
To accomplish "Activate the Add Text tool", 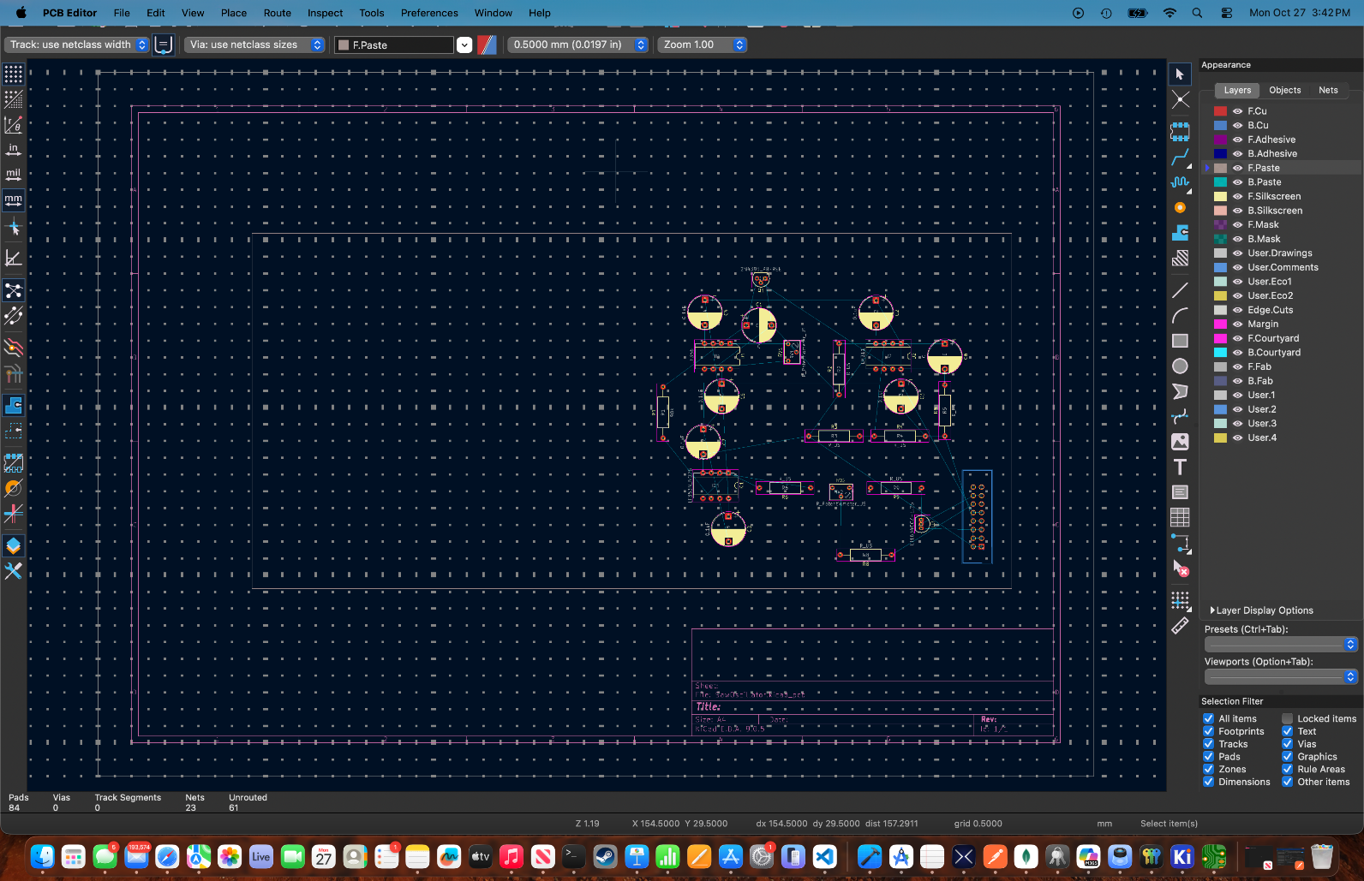I will (x=1180, y=467).
